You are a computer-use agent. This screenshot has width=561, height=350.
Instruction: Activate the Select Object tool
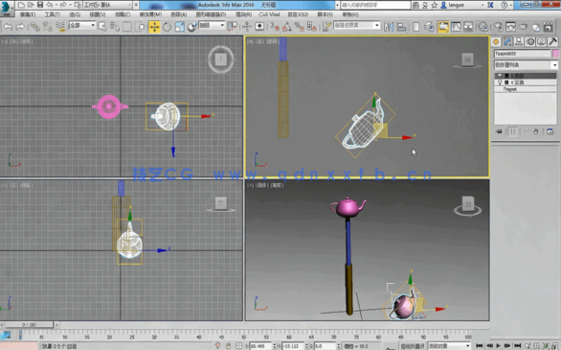[x=102, y=27]
